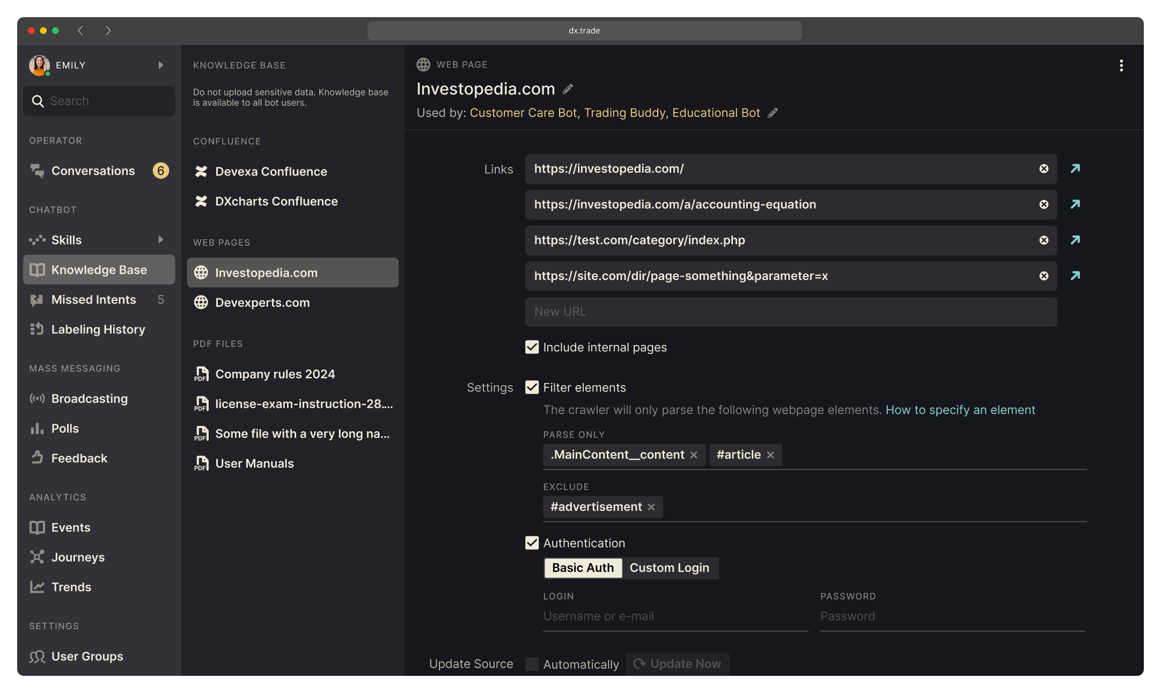Open the three-dot more options menu
This screenshot has width=1161, height=693.
[1121, 65]
